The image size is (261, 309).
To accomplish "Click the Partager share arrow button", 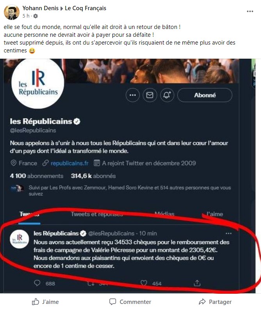I will click(215, 302).
